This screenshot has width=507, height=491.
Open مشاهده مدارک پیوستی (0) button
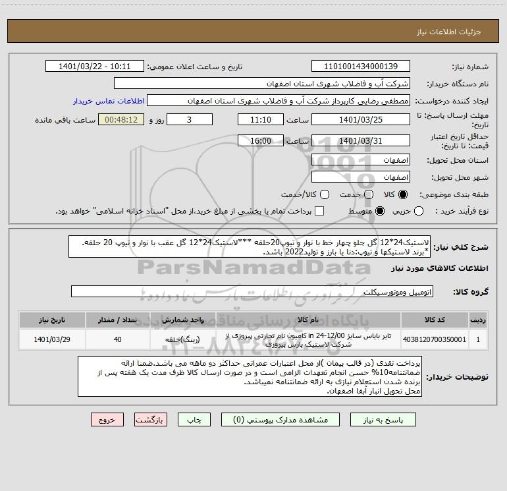tap(280, 419)
